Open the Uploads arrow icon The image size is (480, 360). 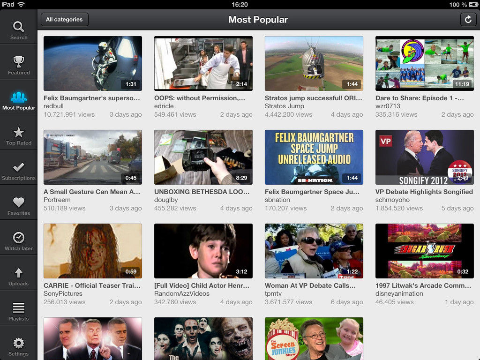(x=19, y=273)
